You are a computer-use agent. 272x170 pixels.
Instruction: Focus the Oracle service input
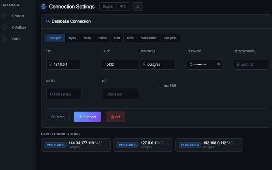(x=64, y=94)
